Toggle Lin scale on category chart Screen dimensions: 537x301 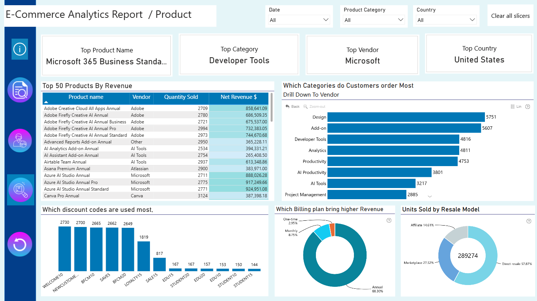[516, 107]
